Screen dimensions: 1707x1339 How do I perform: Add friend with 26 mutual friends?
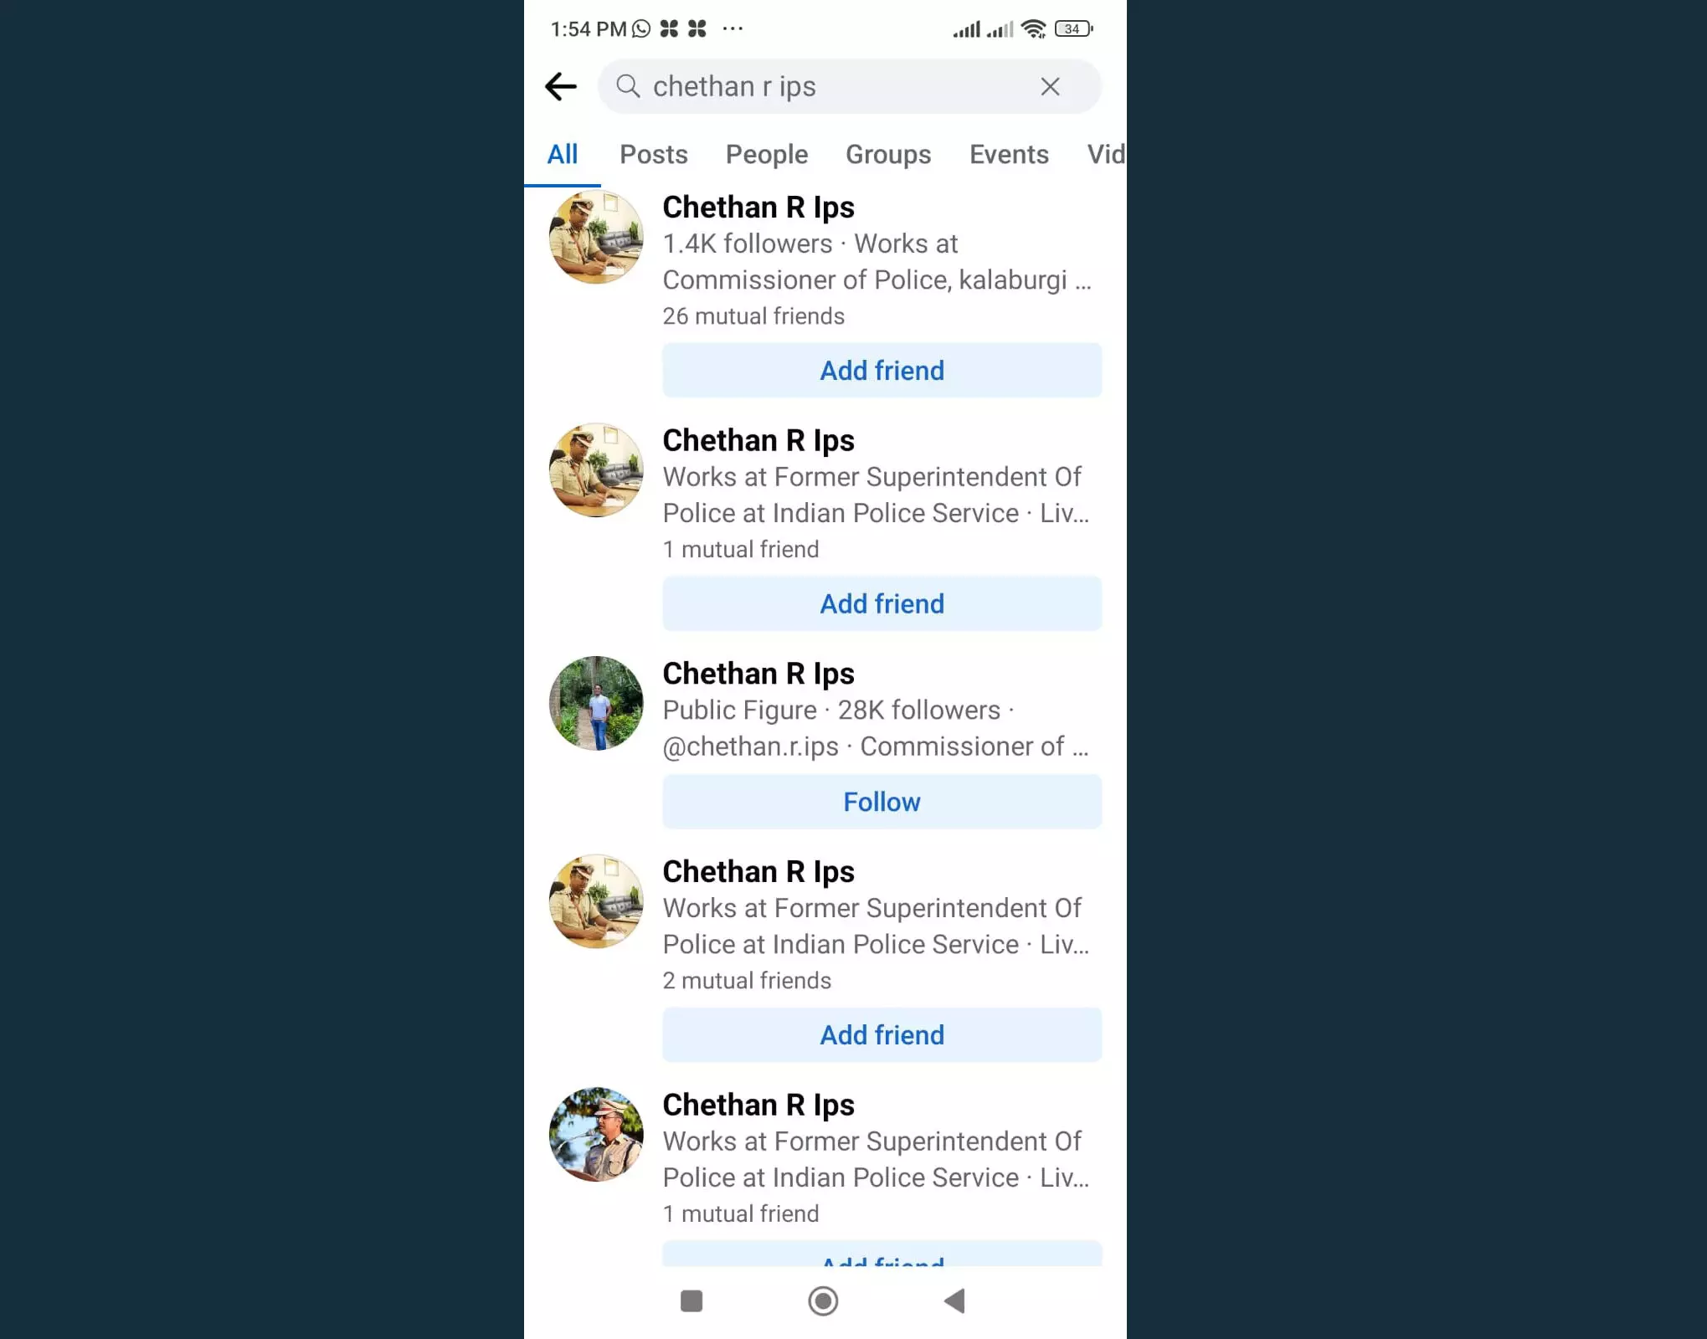click(882, 370)
